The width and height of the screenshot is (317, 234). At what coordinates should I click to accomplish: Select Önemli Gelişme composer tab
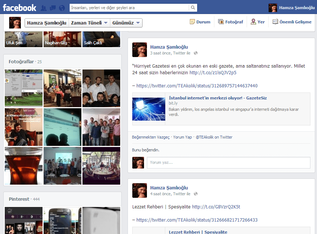[x=292, y=22]
